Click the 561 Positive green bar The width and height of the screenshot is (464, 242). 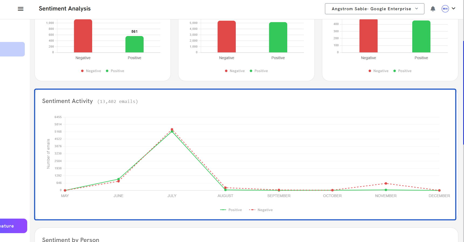click(134, 44)
